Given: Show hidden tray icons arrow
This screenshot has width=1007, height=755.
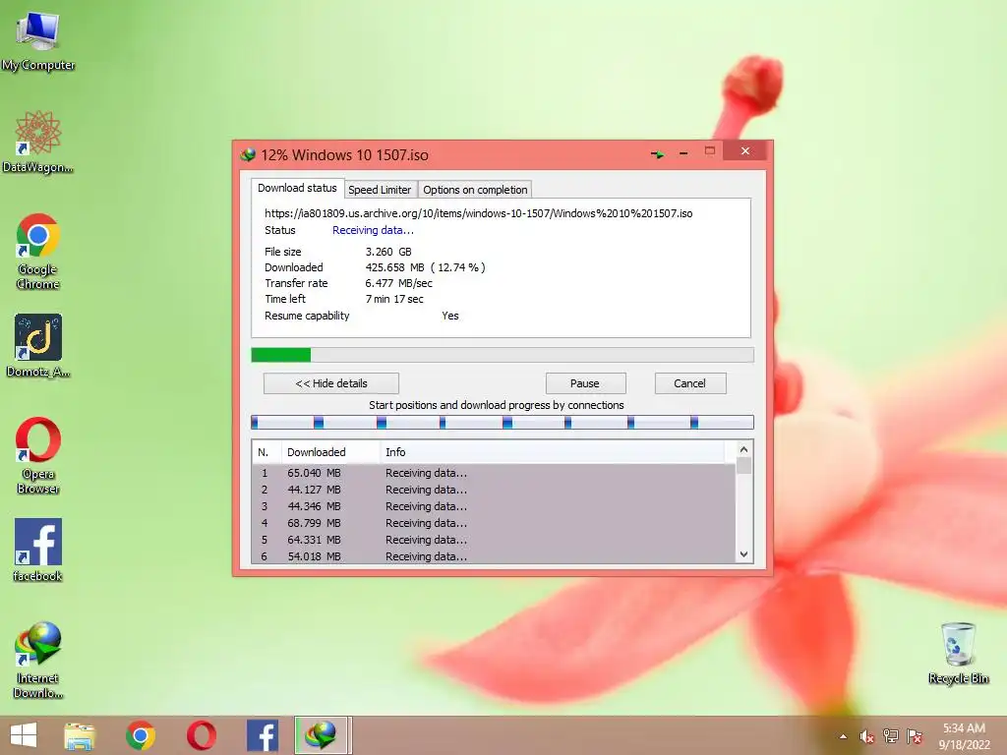Looking at the screenshot, I should click(843, 736).
